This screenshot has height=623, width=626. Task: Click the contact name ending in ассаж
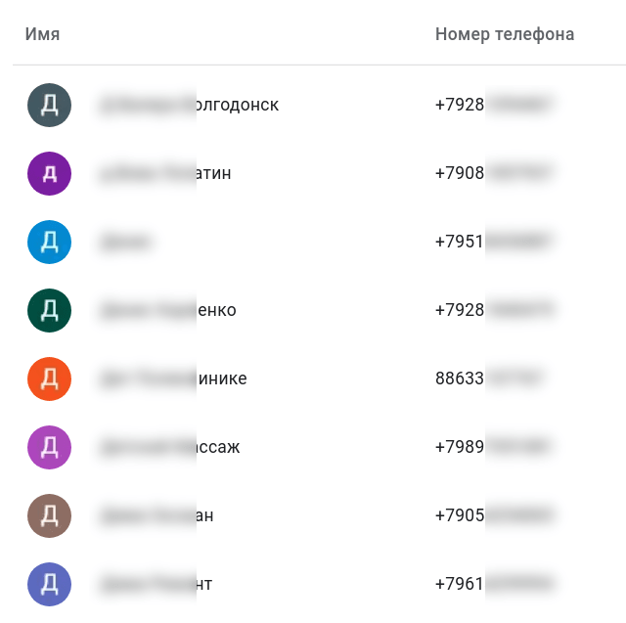coord(169,447)
